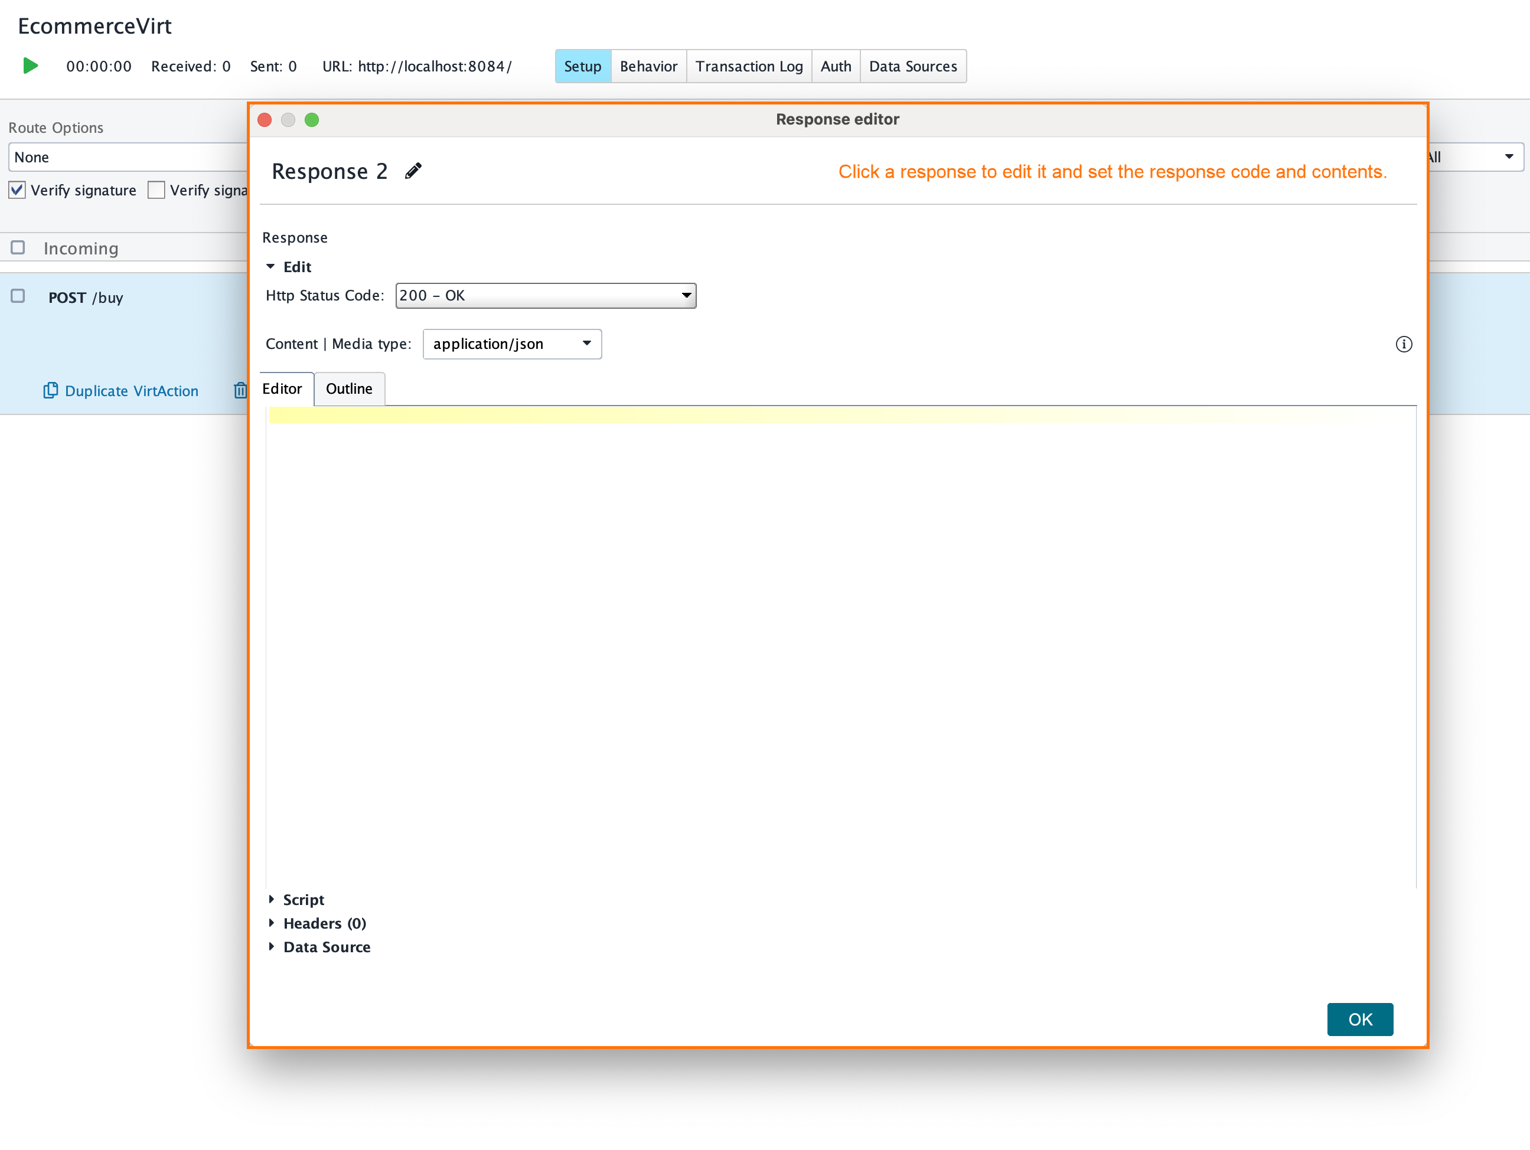
Task: Click the copy icon beside Duplicate VirtAction
Action: click(x=51, y=391)
